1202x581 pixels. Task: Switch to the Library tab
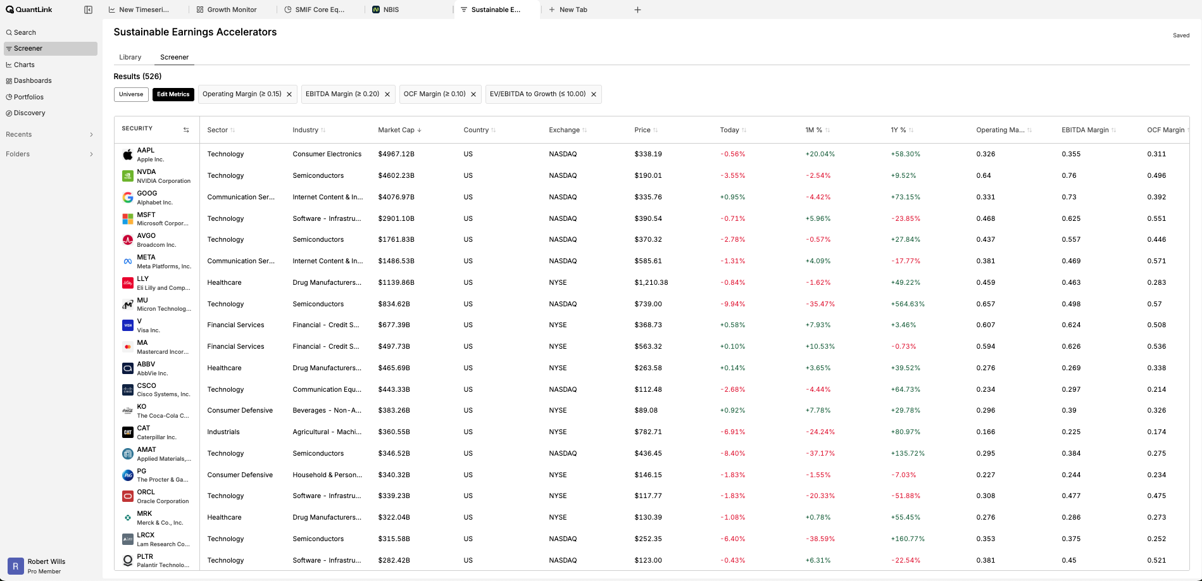click(130, 57)
